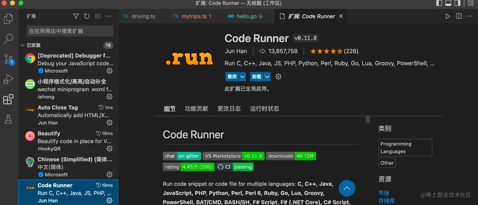Open the 市场 resource link

[384, 193]
